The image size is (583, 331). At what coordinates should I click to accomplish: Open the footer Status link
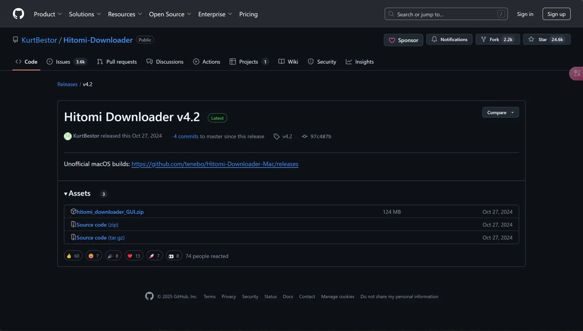(270, 296)
